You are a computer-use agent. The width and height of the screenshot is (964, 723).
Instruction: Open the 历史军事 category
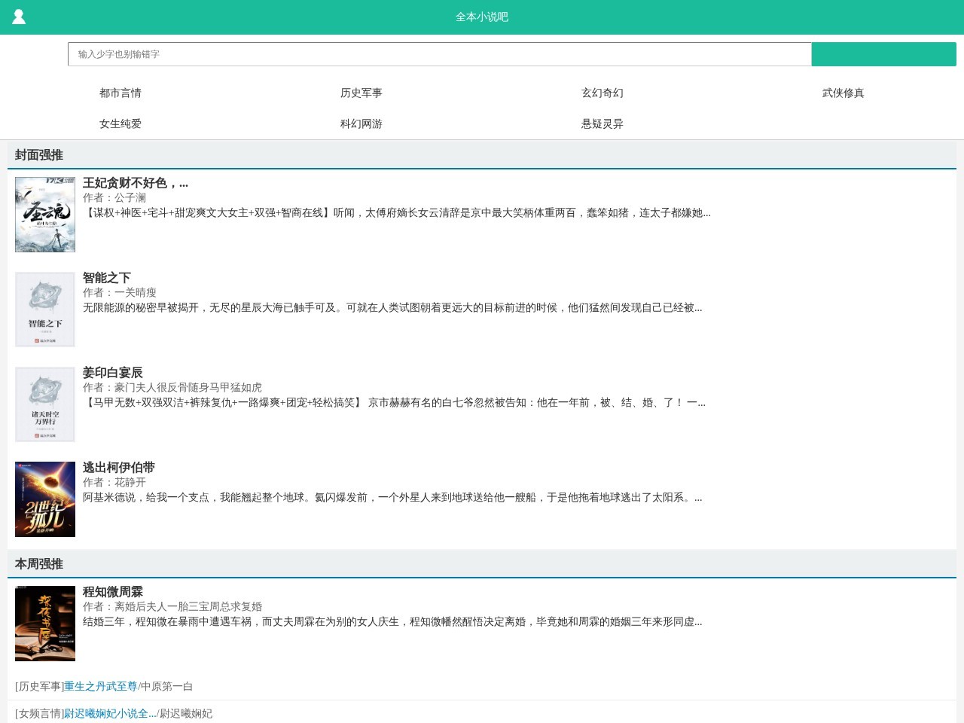pyautogui.click(x=361, y=93)
